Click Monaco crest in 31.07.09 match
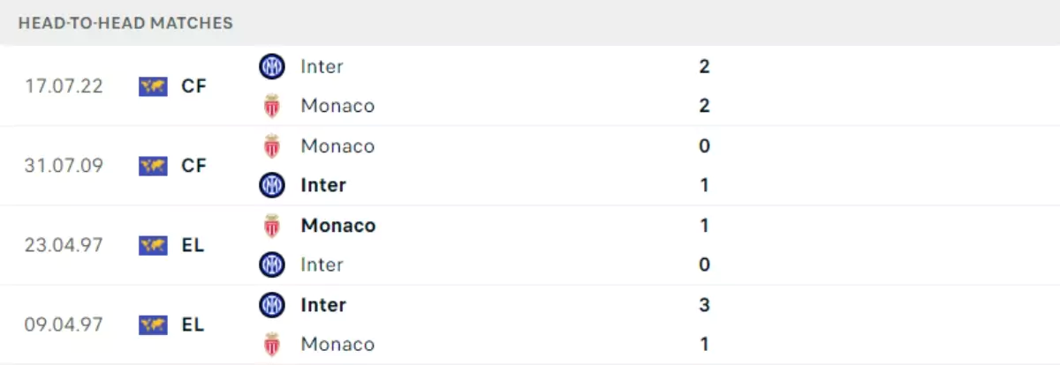 click(272, 145)
